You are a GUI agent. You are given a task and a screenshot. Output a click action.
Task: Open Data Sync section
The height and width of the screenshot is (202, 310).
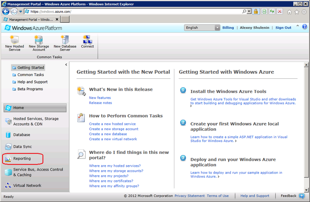[22, 147]
